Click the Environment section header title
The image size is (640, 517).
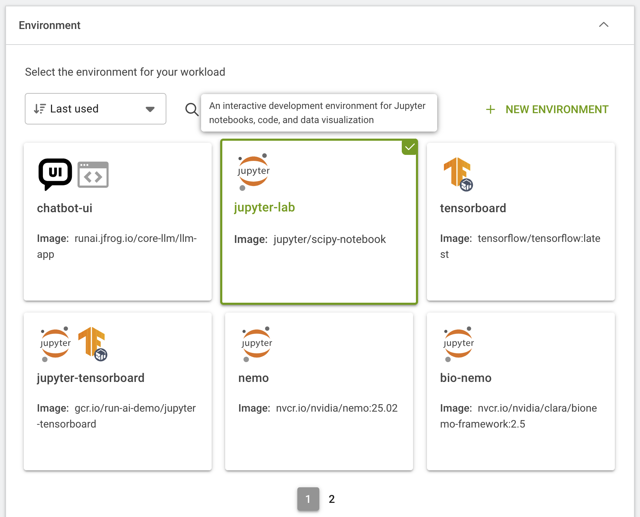click(50, 25)
